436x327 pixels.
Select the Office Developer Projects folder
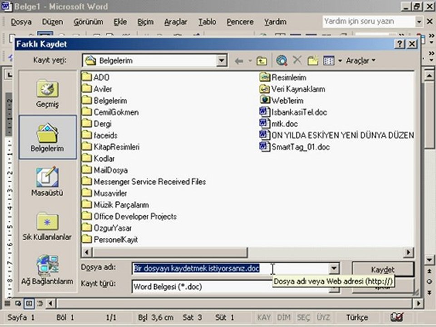(129, 216)
